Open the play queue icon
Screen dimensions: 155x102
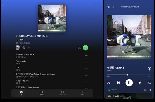(150, 90)
